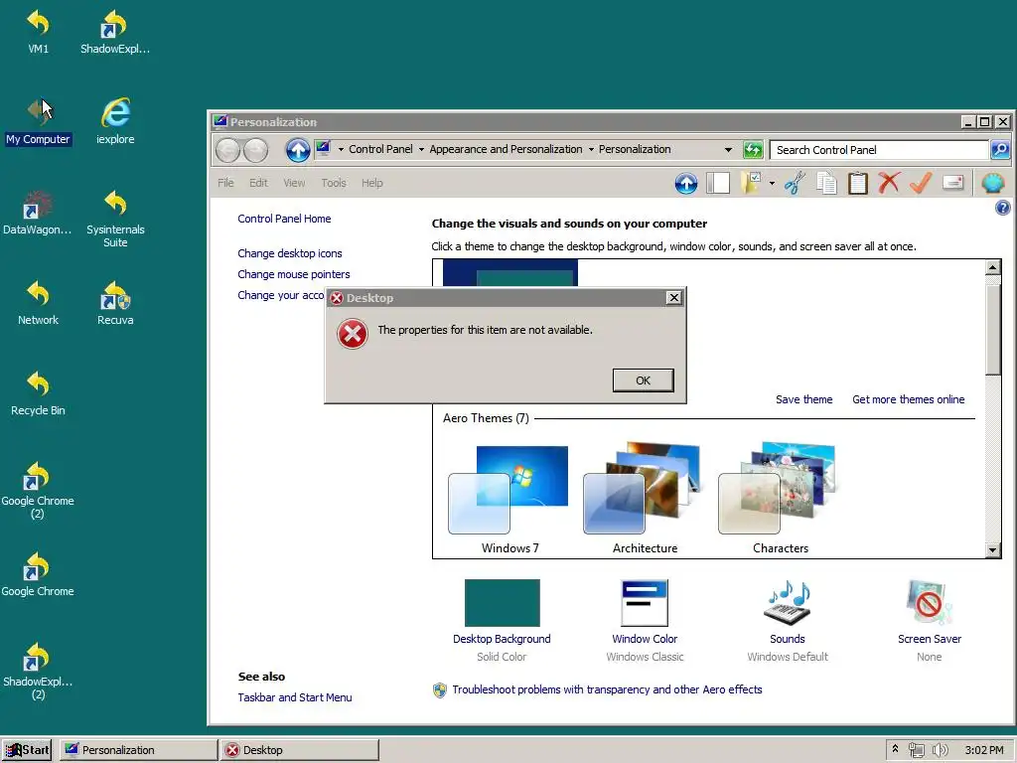The width and height of the screenshot is (1017, 763).
Task: Select the Sysinternals Suite desktop icon
Action: pyautogui.click(x=115, y=219)
